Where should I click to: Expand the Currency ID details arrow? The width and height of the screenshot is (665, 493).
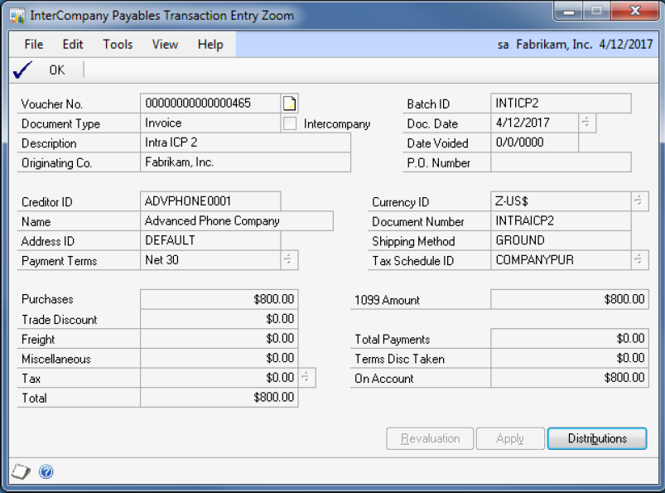point(639,201)
